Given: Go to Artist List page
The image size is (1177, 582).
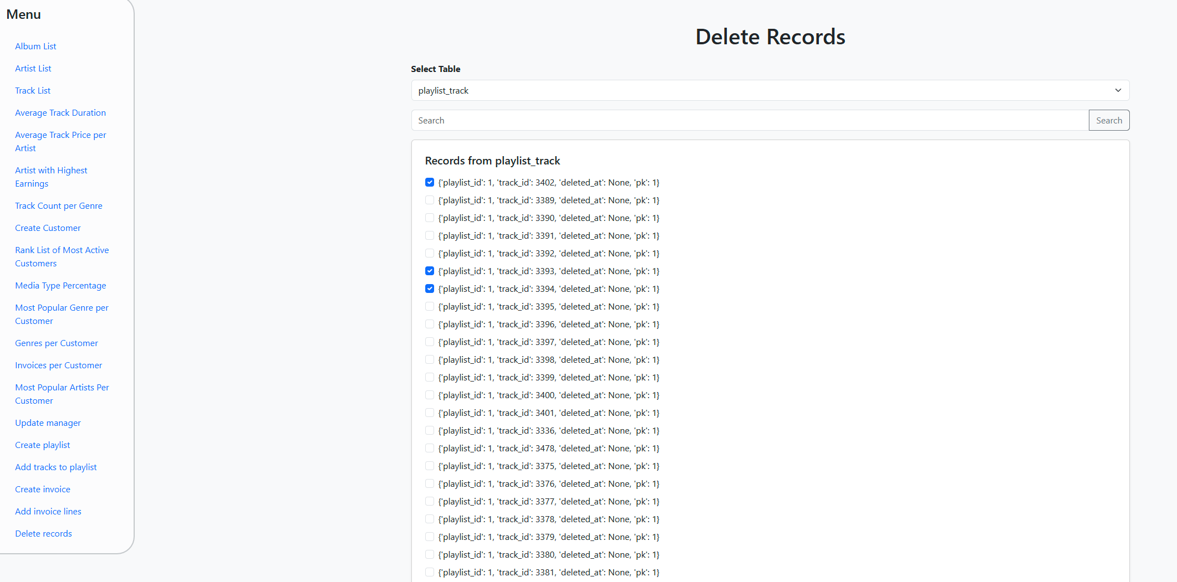Looking at the screenshot, I should [x=33, y=68].
